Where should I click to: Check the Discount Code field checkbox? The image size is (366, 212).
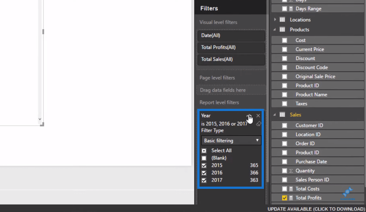[285, 68]
